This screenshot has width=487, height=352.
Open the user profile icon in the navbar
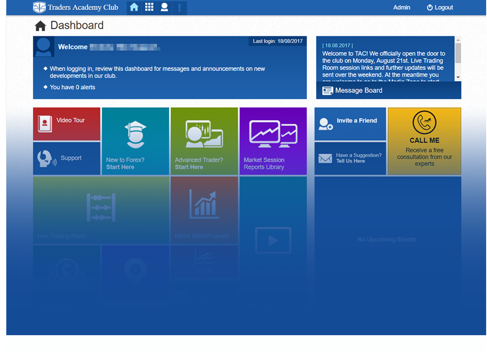pos(164,8)
